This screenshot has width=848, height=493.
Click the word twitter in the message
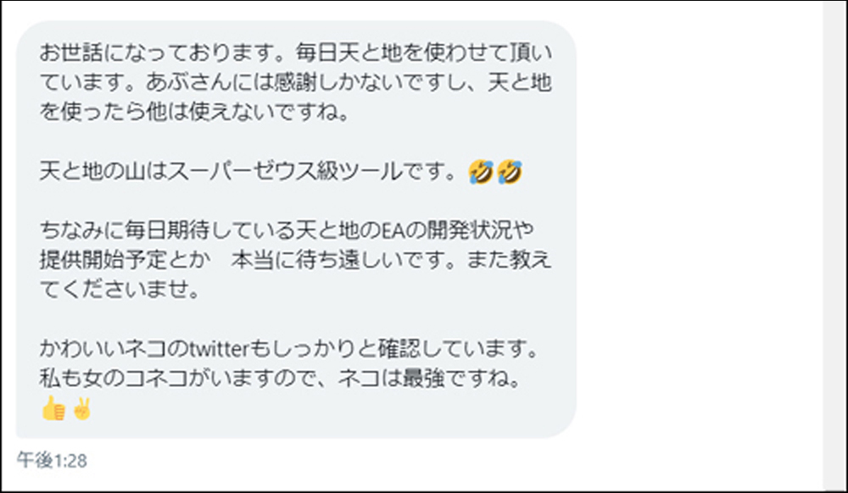[219, 349]
